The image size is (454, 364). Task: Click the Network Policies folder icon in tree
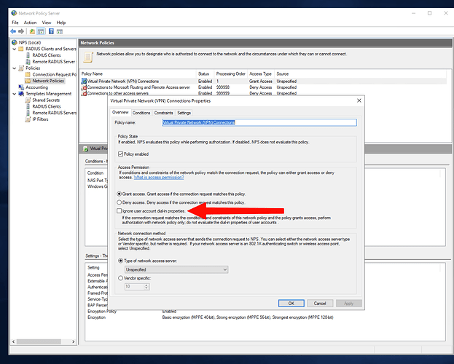click(28, 81)
